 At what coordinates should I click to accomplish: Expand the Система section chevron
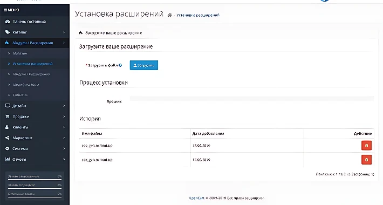(x=64, y=148)
